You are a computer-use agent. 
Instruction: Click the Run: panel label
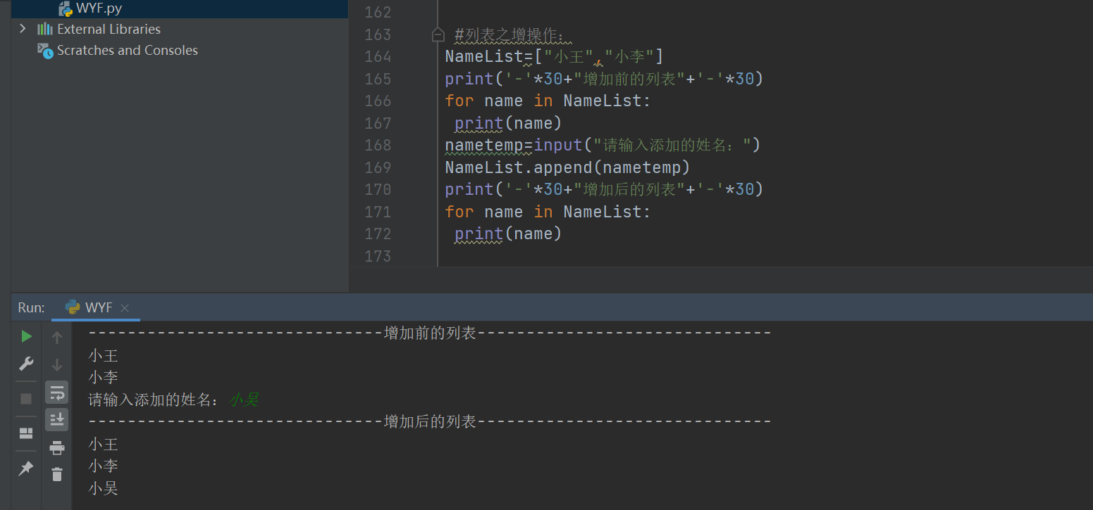[x=31, y=307]
